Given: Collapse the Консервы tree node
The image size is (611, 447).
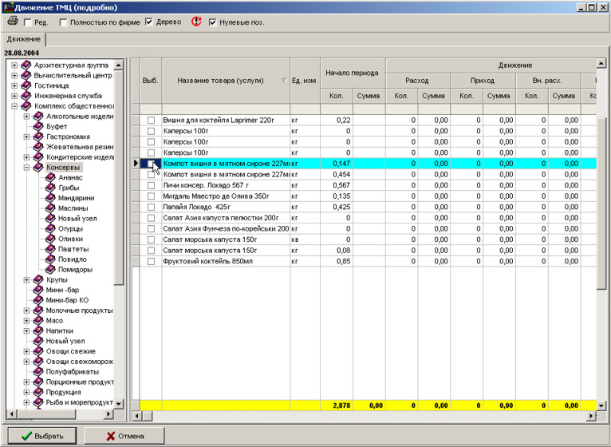Looking at the screenshot, I should coord(26,168).
